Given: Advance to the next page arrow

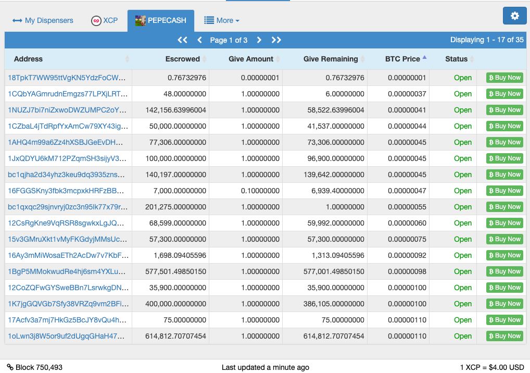Looking at the screenshot, I should pyautogui.click(x=259, y=40).
